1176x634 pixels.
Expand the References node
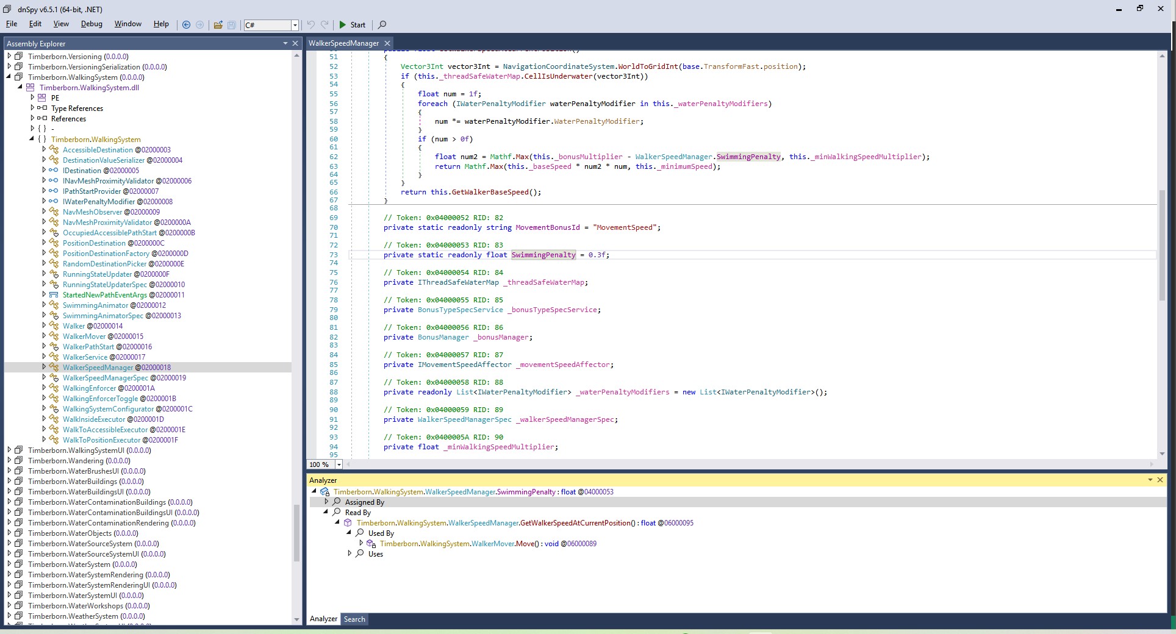pos(32,118)
